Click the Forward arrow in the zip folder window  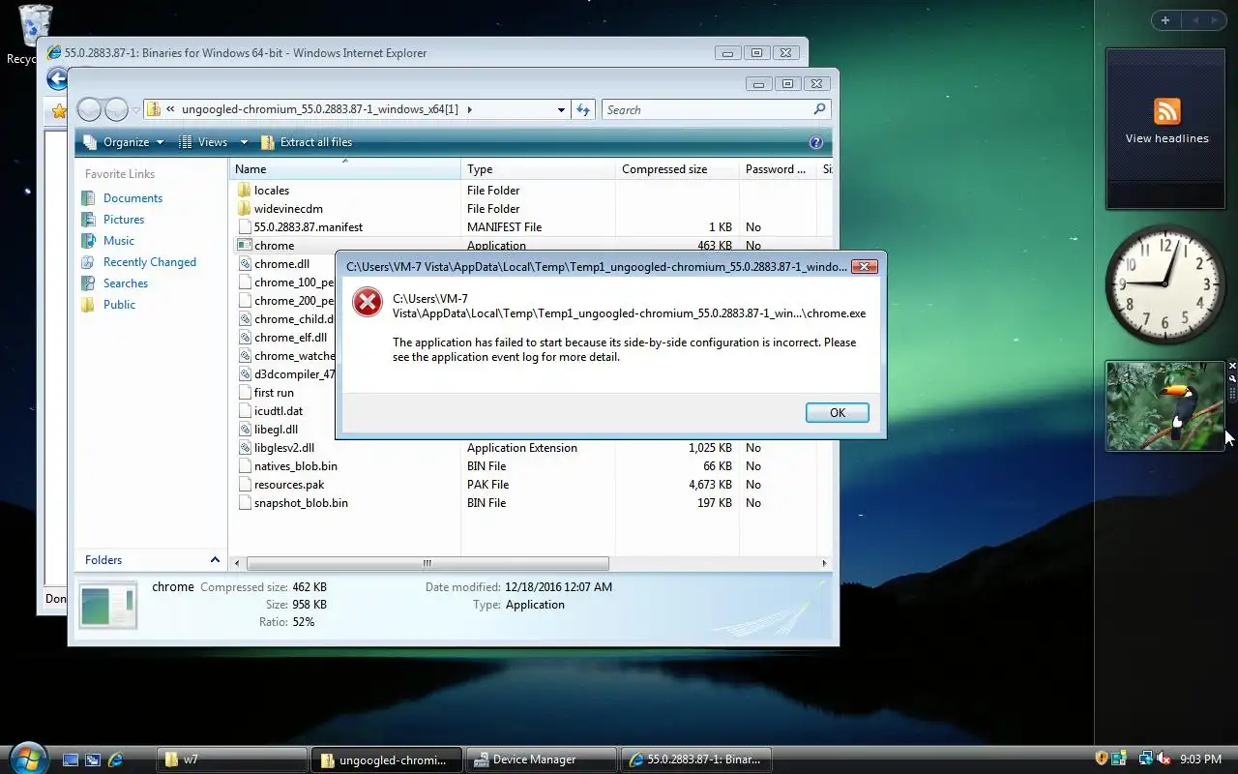coord(116,109)
